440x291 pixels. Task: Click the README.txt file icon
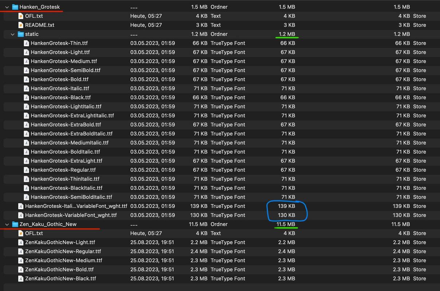(x=21, y=25)
